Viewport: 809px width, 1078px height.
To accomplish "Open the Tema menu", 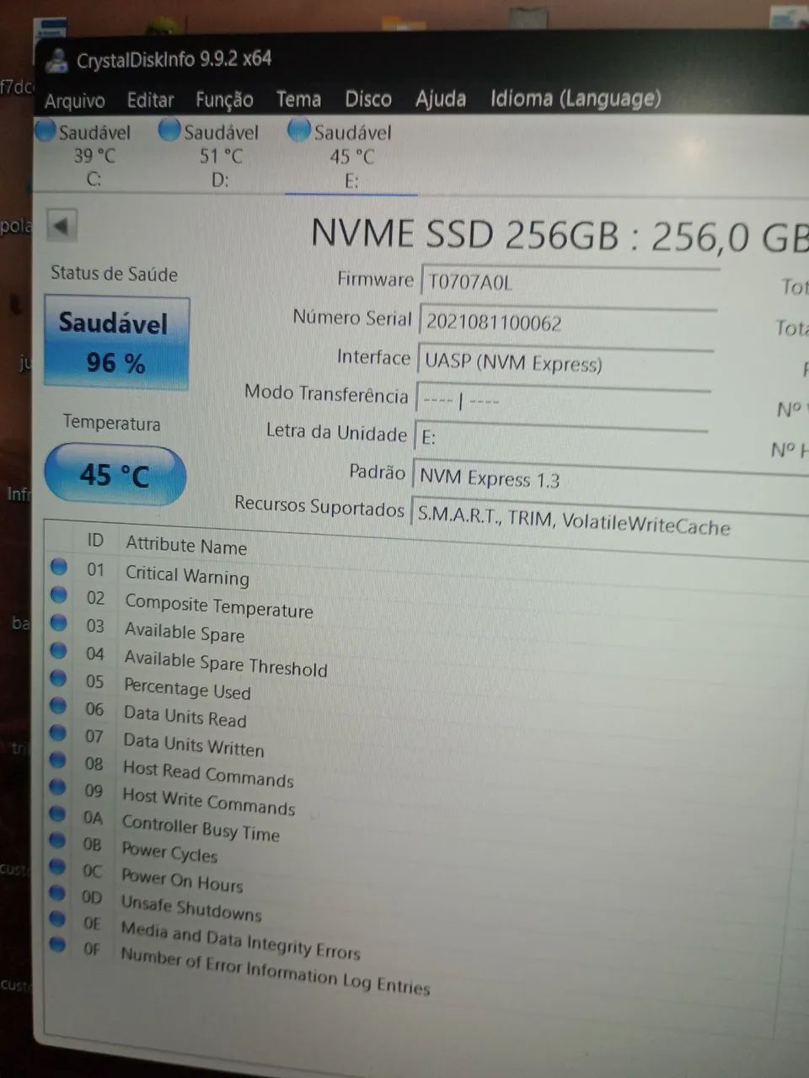I will [298, 99].
